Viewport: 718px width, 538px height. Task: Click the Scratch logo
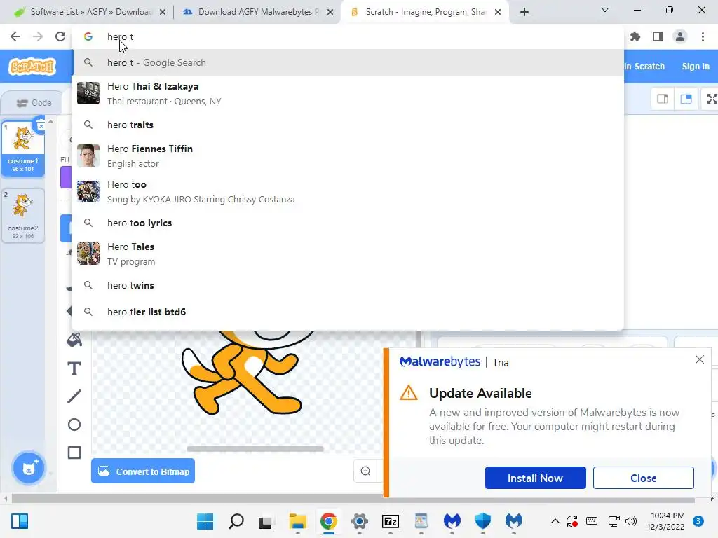click(x=32, y=67)
